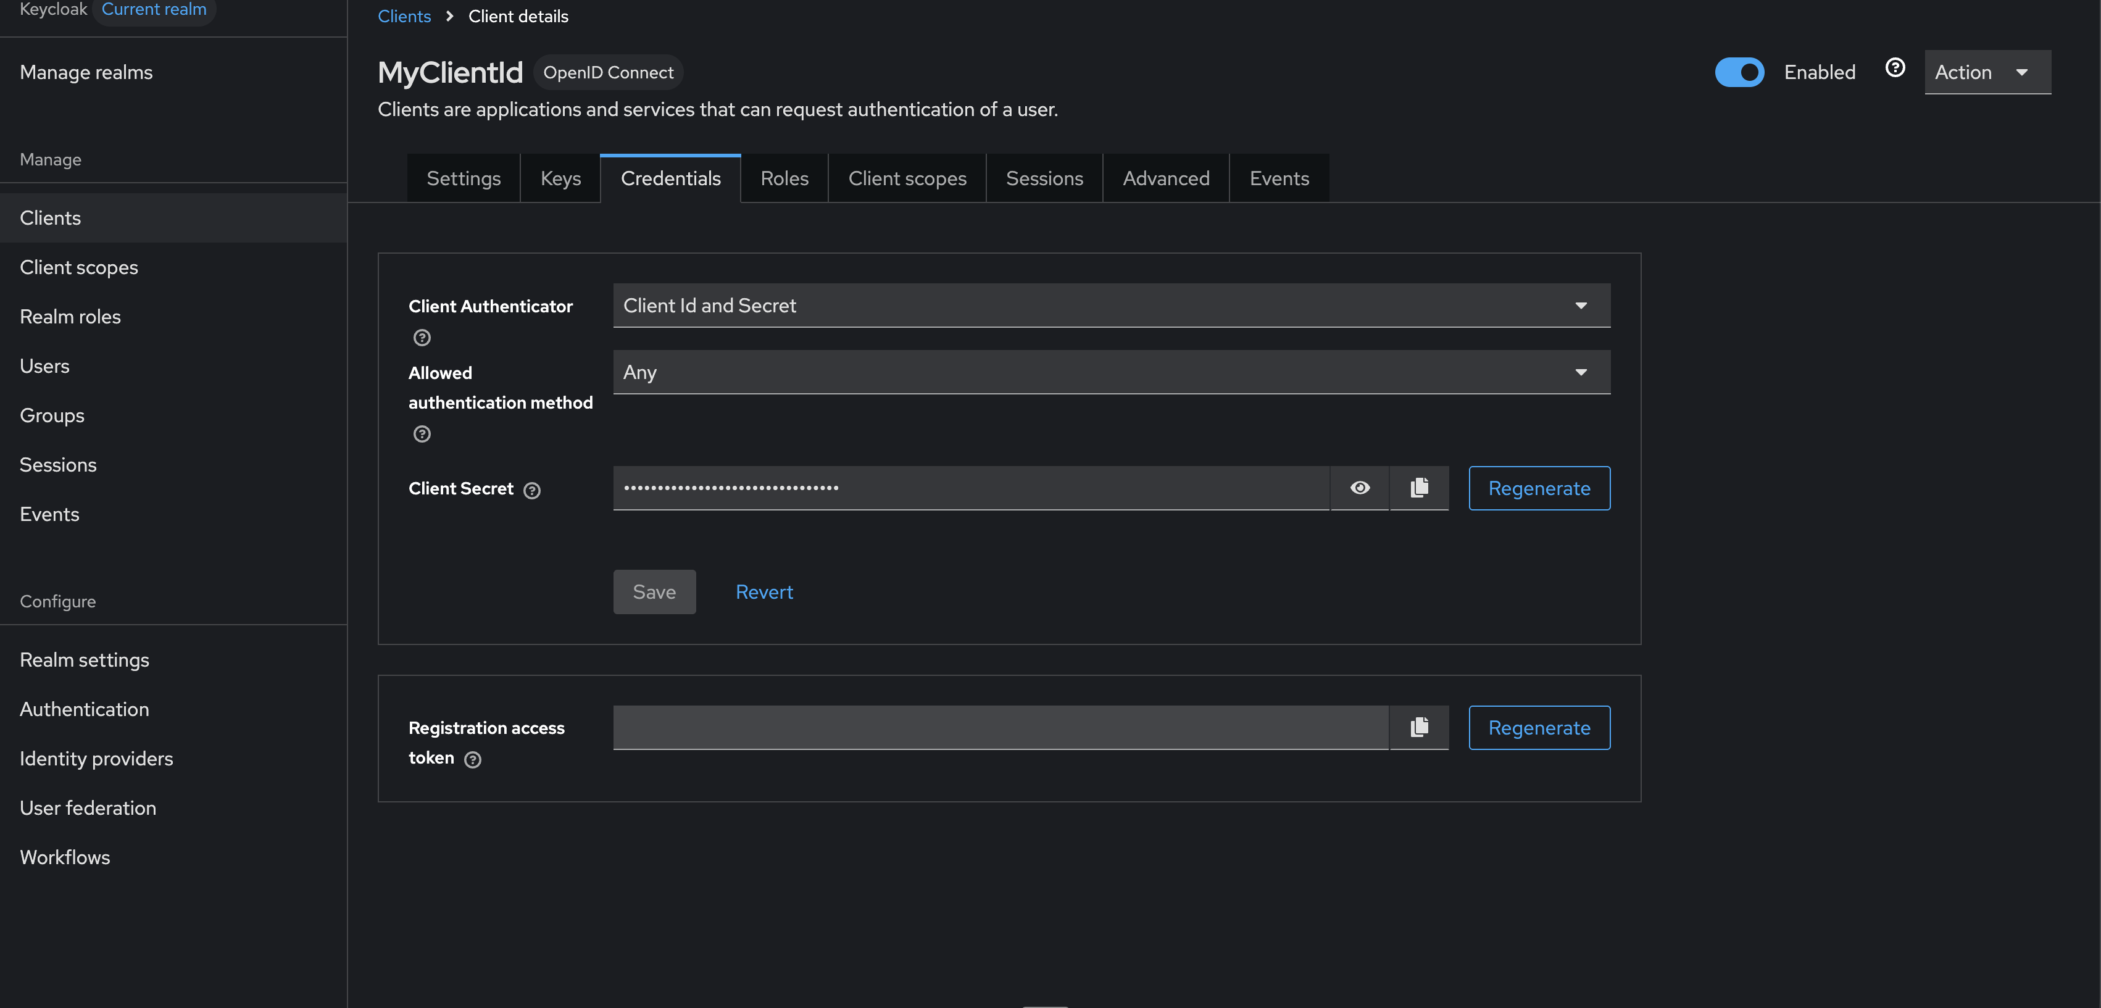The height and width of the screenshot is (1008, 2101).
Task: Expand the Allowed authentication method dropdown
Action: click(1112, 373)
